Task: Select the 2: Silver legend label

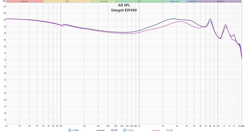Action: click(75, 130)
